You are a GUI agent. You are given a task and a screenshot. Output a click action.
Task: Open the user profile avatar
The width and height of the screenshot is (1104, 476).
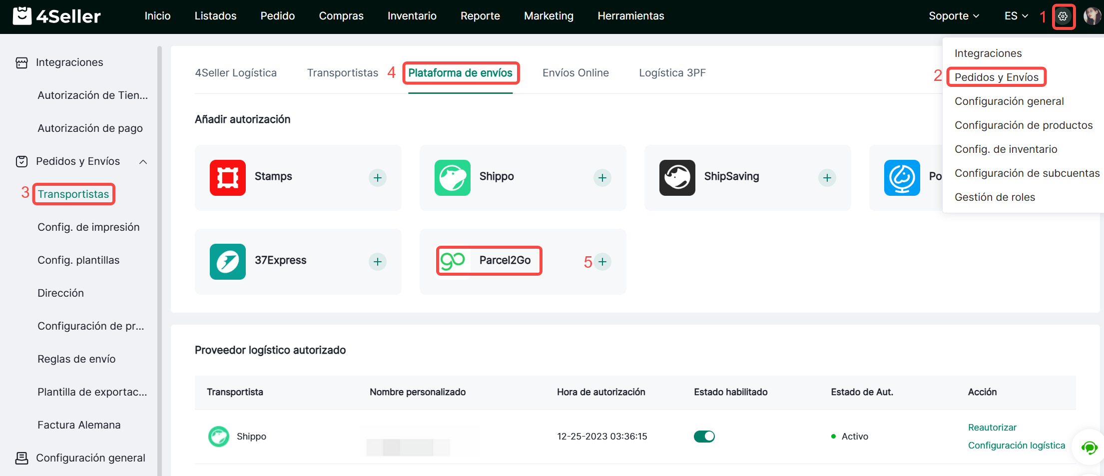click(1092, 16)
